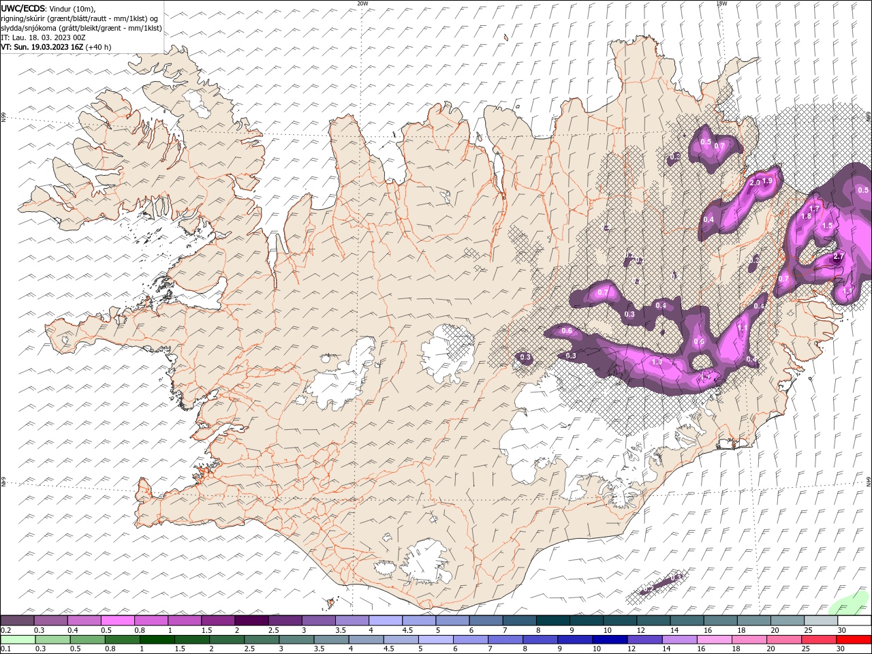This screenshot has height=654, width=872.
Task: Click the '(+40 h)' forecast offset text
Action: pos(99,47)
